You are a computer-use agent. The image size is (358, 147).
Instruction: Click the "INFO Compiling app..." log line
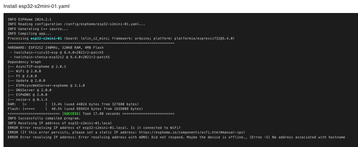point(30,34)
